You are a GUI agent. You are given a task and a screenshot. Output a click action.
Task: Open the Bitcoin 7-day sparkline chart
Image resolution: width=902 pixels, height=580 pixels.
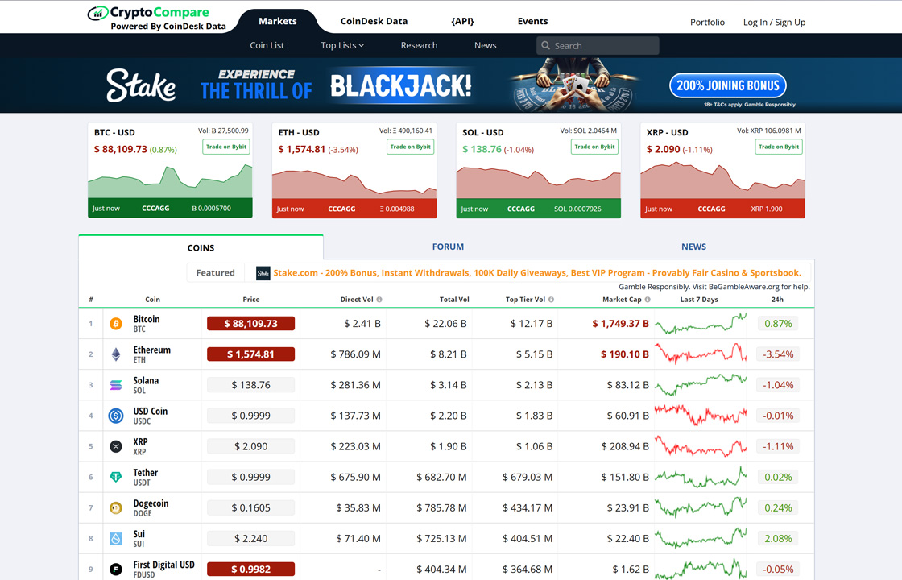[701, 324]
